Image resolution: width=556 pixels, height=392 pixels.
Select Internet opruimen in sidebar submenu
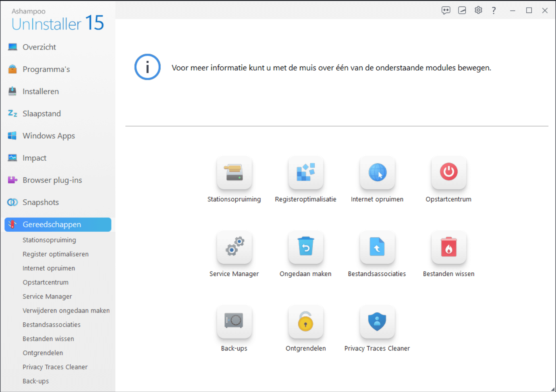pyautogui.click(x=49, y=268)
